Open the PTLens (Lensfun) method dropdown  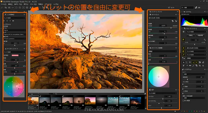tap(15, 39)
